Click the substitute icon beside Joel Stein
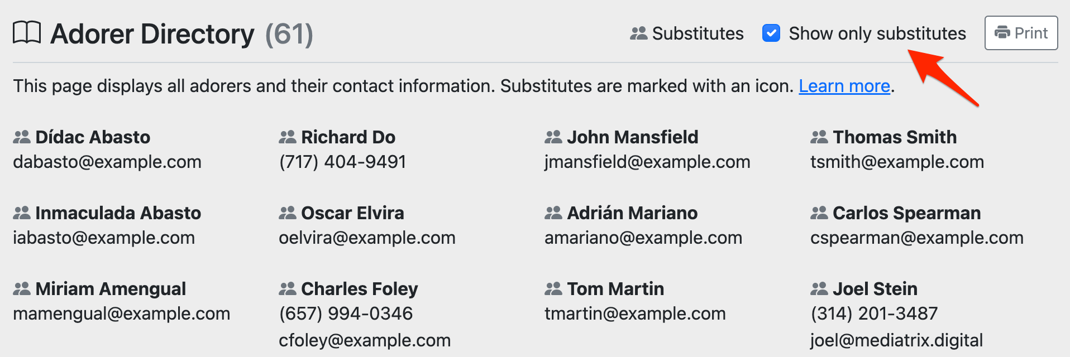The width and height of the screenshot is (1070, 357). [819, 288]
